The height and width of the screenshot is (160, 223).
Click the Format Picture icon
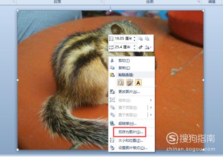[x=112, y=148]
